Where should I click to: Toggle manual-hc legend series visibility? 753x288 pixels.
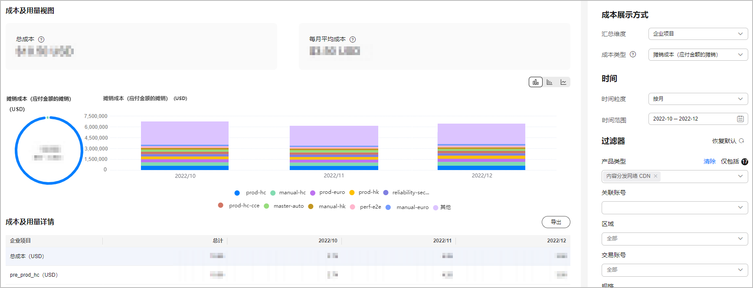point(288,193)
